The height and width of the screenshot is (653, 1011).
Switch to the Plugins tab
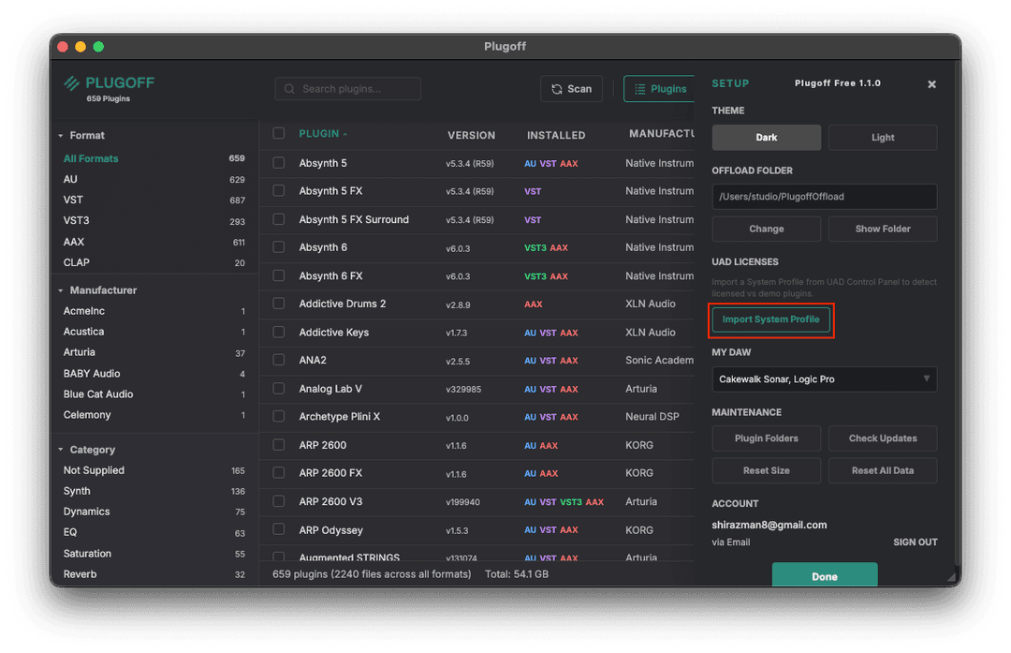pos(660,89)
